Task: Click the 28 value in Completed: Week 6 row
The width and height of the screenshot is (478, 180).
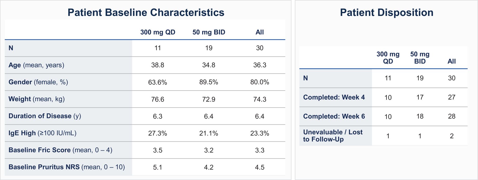Action: pos(451,117)
